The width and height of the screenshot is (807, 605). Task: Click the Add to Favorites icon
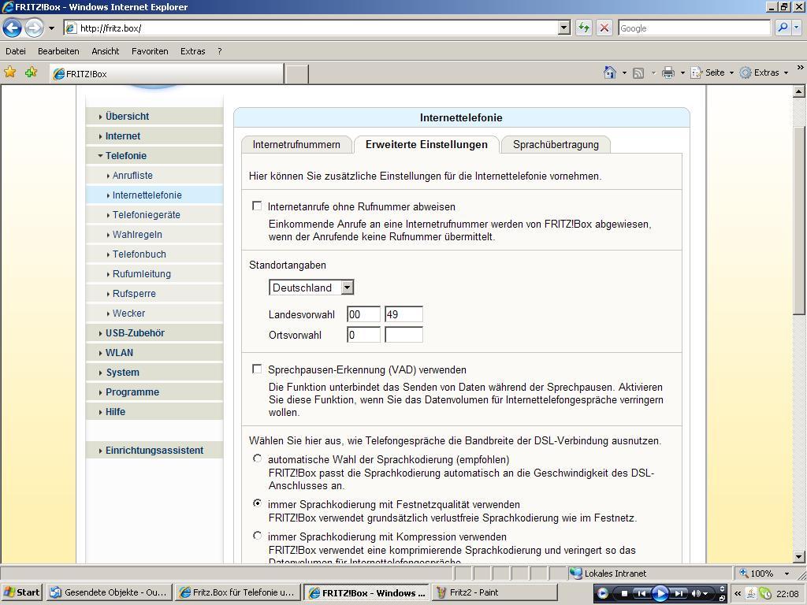[x=31, y=72]
